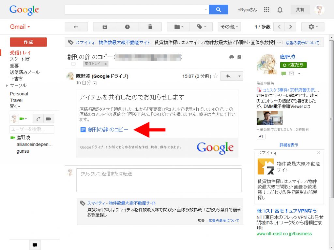Viewport: 334px width, 250px height.
Task: Archive this conversation
Action: point(105,27)
